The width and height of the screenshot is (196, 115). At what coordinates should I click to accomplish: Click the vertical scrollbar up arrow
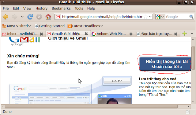tap(193, 39)
